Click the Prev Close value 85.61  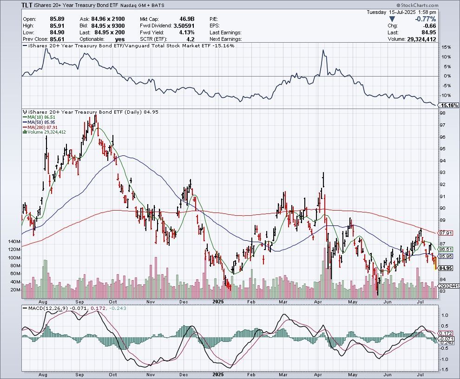coord(57,39)
